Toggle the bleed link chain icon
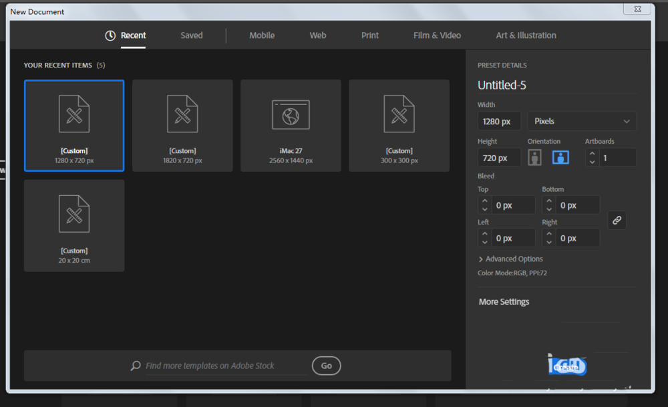Image resolution: width=668 pixels, height=407 pixels. 617,221
